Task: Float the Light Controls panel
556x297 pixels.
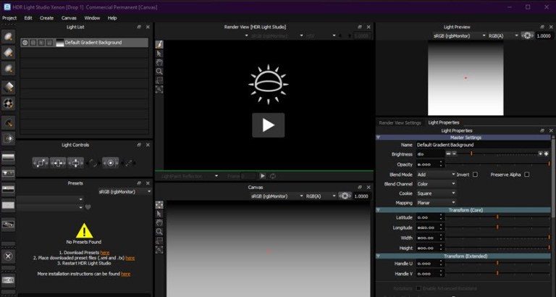Action: tap(139, 145)
